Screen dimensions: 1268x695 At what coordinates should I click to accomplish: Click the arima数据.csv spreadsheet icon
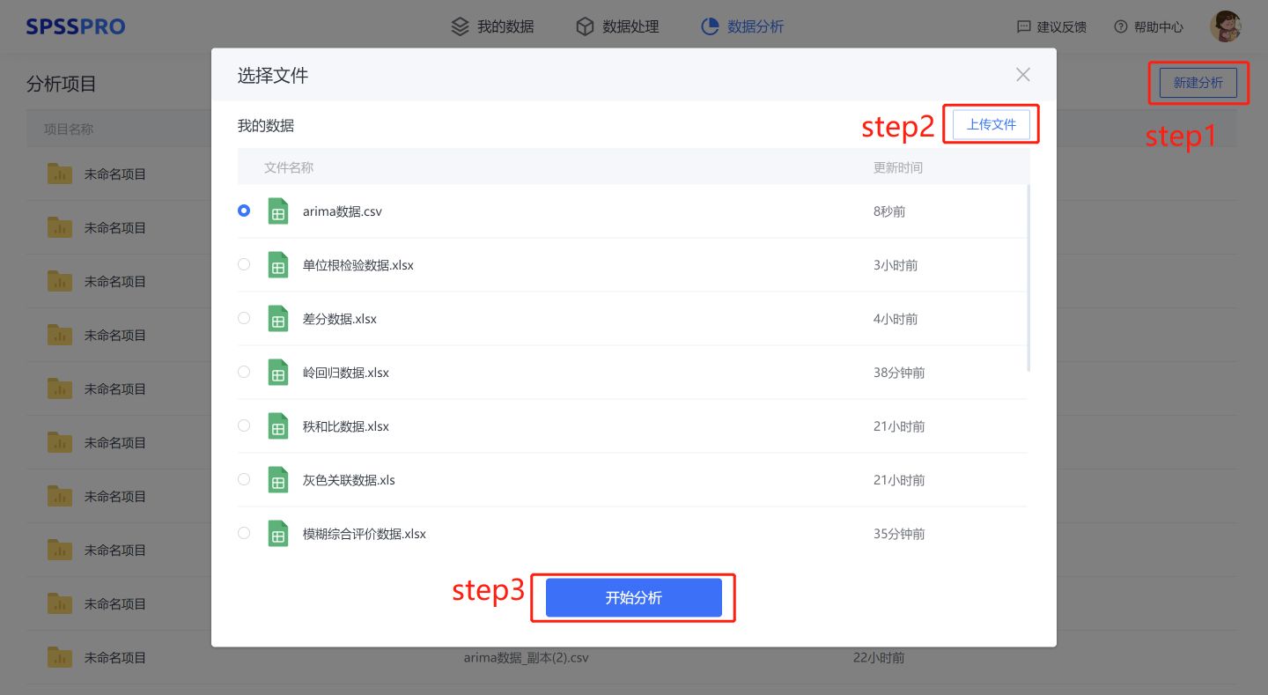tap(278, 211)
